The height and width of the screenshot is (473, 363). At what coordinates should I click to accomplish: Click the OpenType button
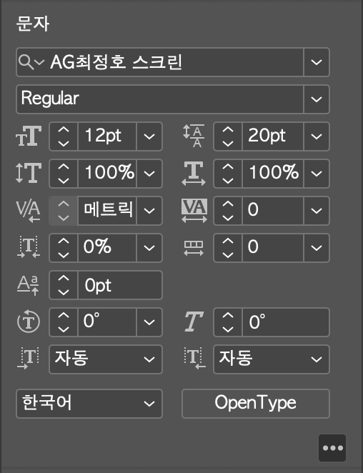[256, 404]
